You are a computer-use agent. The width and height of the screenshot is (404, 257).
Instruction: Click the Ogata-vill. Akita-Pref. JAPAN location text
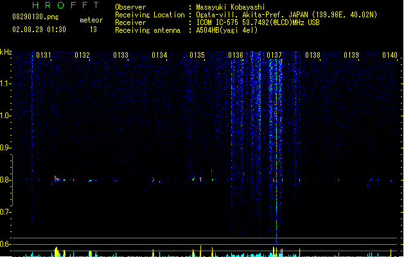(x=286, y=15)
